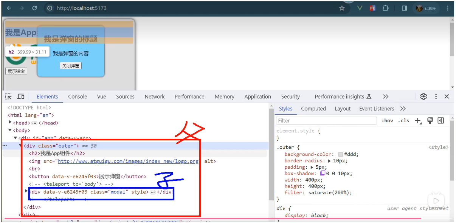Viewport: 456px width, 223px height.
Task: Open the Performance tab
Action: 189,97
